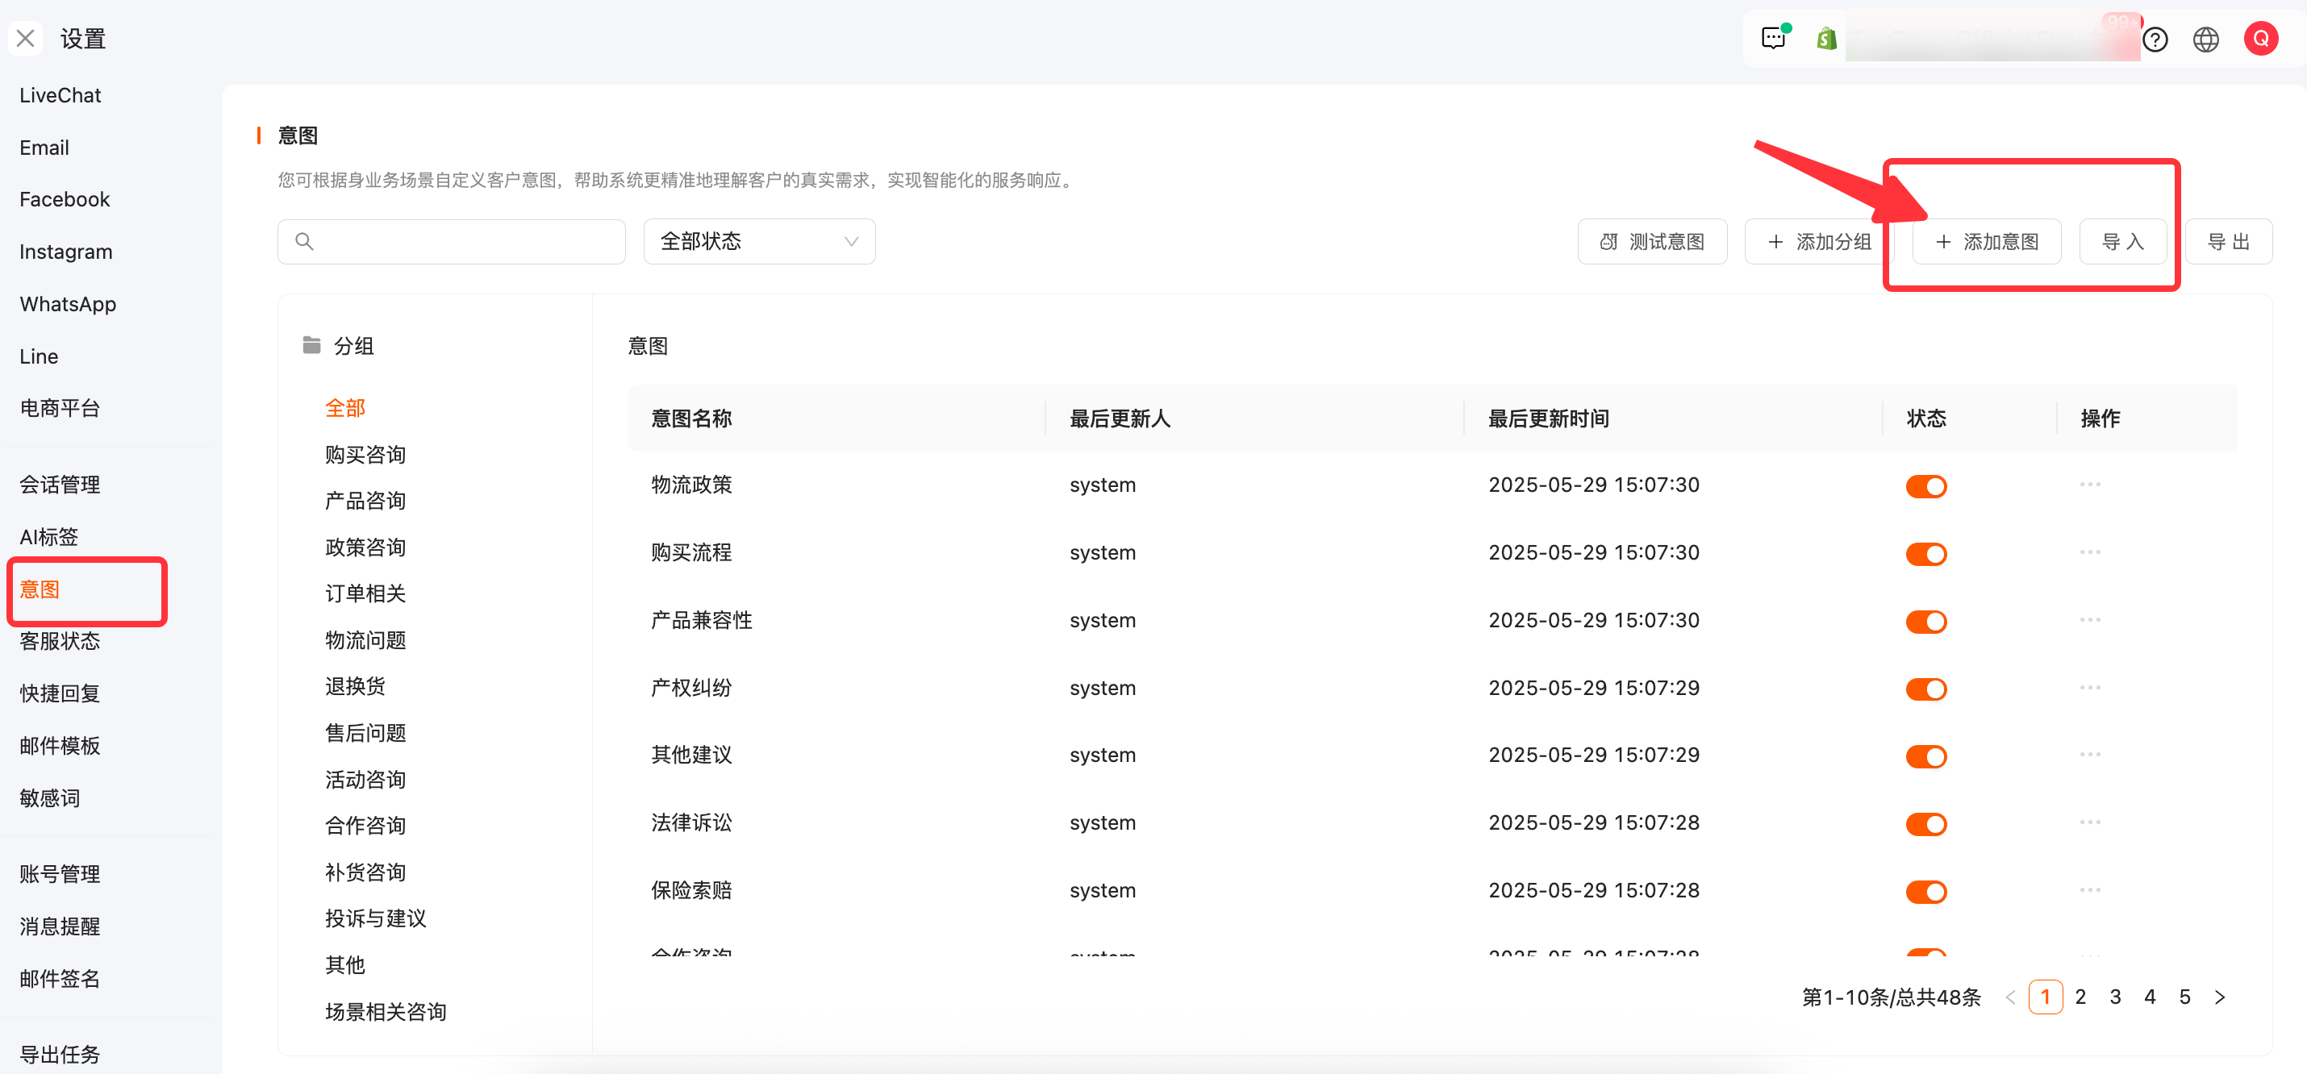Open the help question mark icon
2307x1074 pixels.
(x=2155, y=40)
